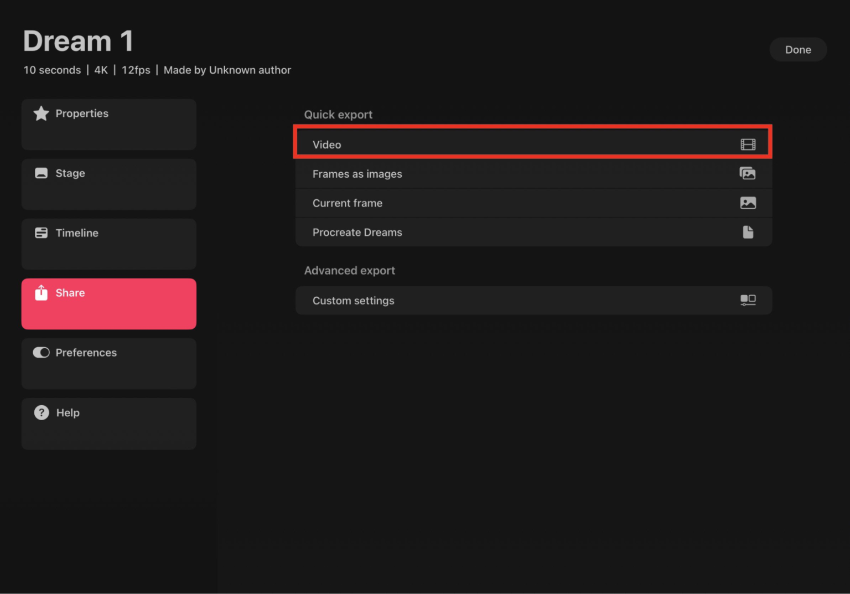Click the Timeline tracks icon in sidebar

41,233
